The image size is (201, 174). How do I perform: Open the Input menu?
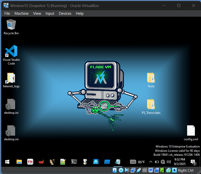point(50,13)
